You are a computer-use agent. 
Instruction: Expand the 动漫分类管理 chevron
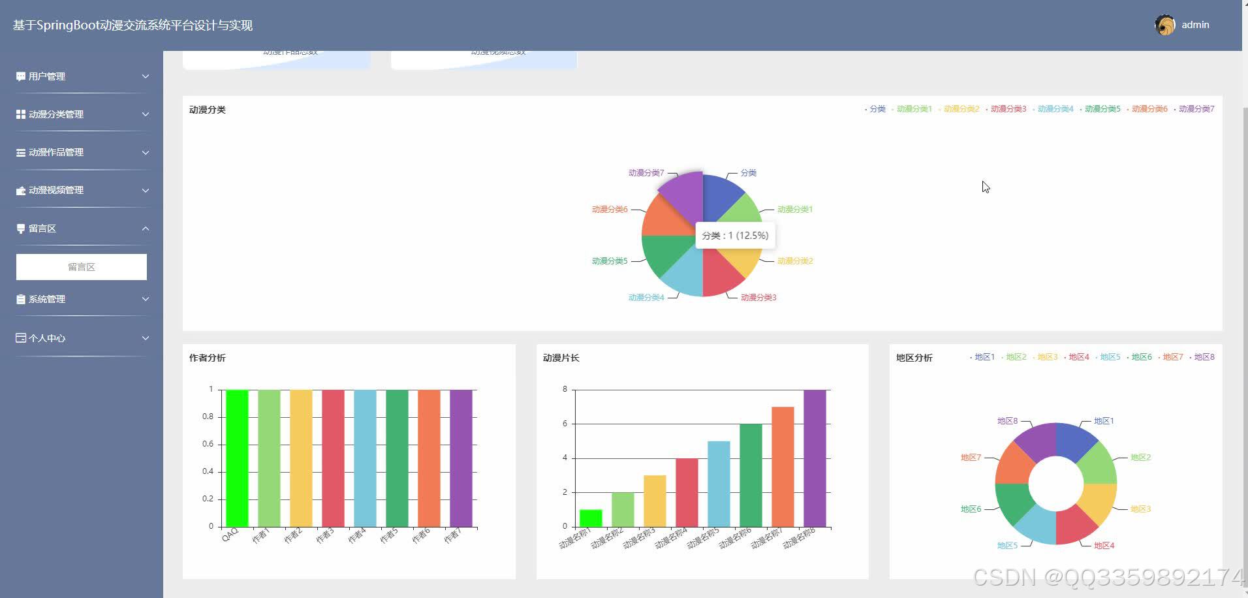[146, 114]
